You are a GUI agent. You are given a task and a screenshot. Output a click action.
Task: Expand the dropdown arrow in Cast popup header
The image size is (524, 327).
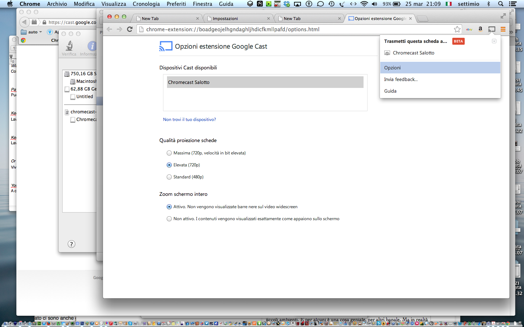click(x=494, y=41)
